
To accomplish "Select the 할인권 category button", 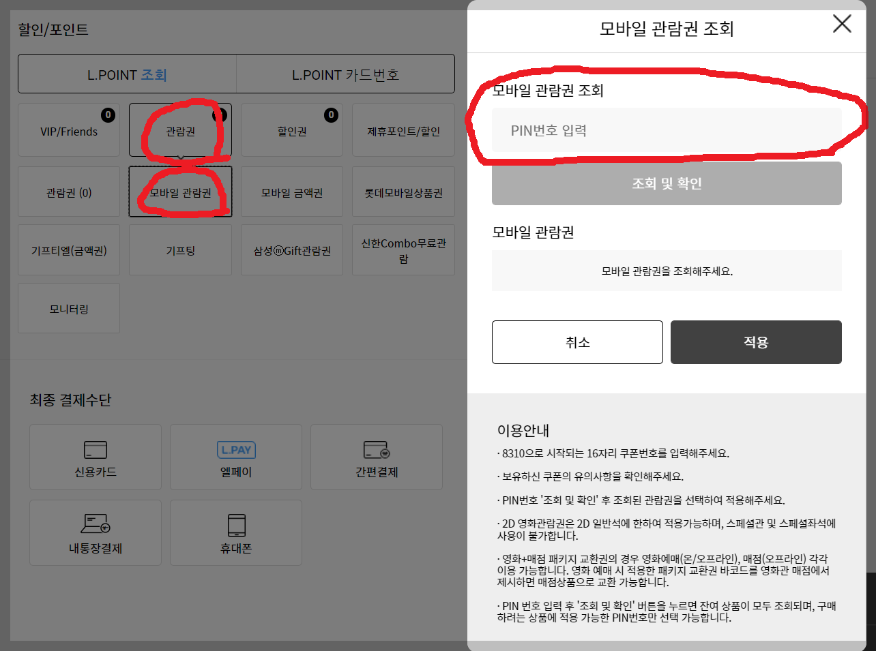I will [x=292, y=130].
